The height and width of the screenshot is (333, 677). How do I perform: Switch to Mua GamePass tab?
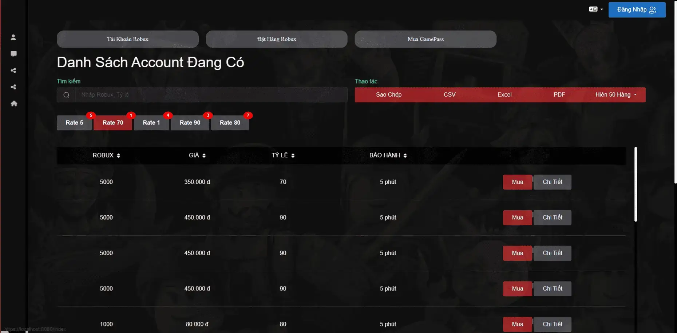tap(425, 39)
